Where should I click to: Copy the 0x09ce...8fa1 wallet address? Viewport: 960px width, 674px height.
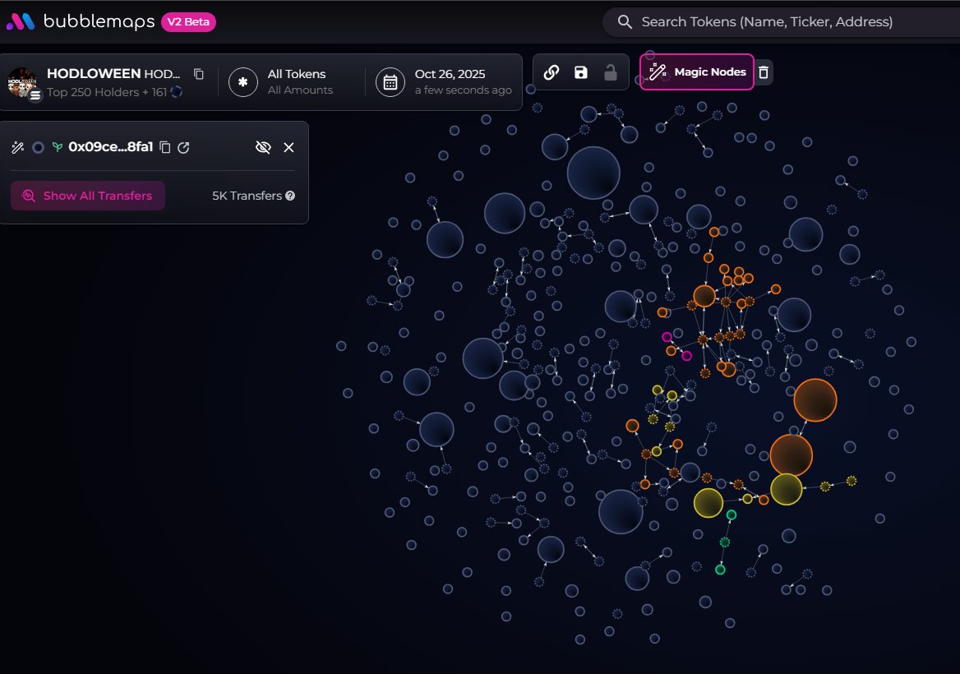165,147
